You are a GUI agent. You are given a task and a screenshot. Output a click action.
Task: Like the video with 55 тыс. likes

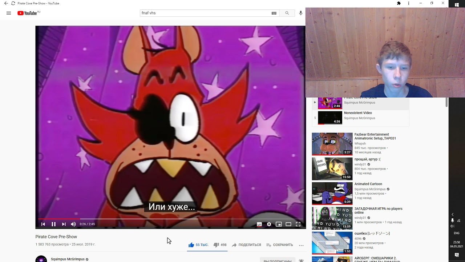(198, 245)
